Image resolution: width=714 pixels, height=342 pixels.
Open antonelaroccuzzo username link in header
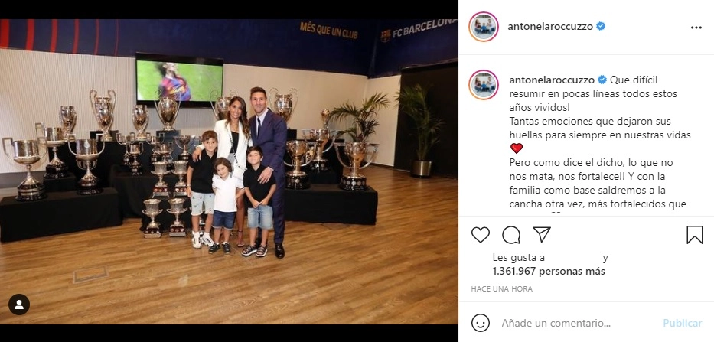point(550,27)
